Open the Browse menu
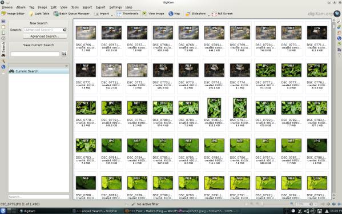Image resolution: width=342 pixels, height=214 pixels. (x=7, y=7)
